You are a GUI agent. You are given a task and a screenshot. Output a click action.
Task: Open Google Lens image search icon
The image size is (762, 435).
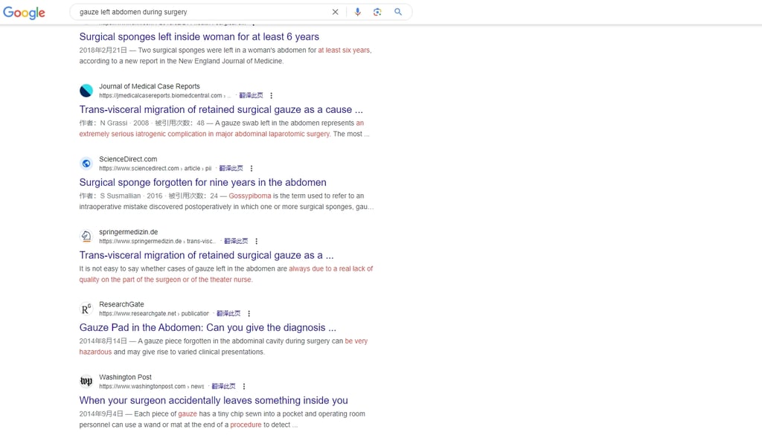click(377, 12)
